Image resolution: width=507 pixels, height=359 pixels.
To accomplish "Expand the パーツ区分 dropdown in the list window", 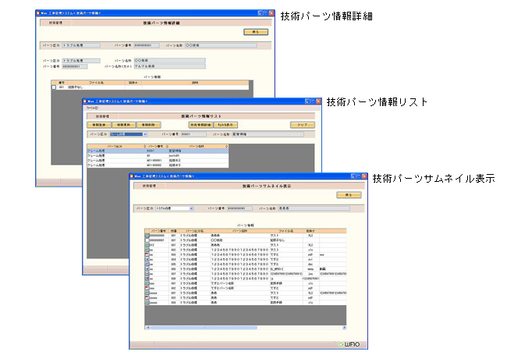I will pos(144,133).
